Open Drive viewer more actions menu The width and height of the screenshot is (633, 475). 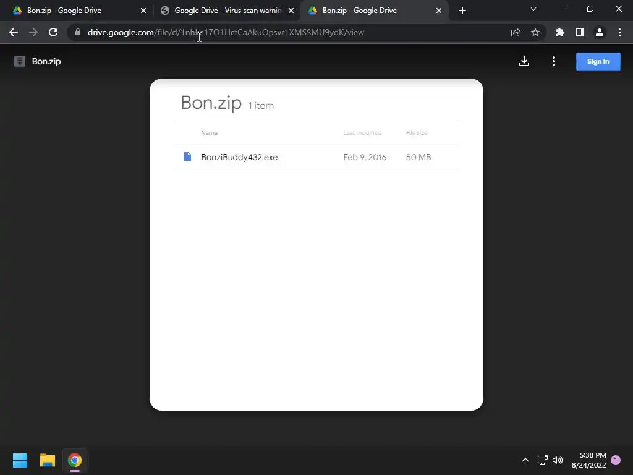tap(553, 61)
